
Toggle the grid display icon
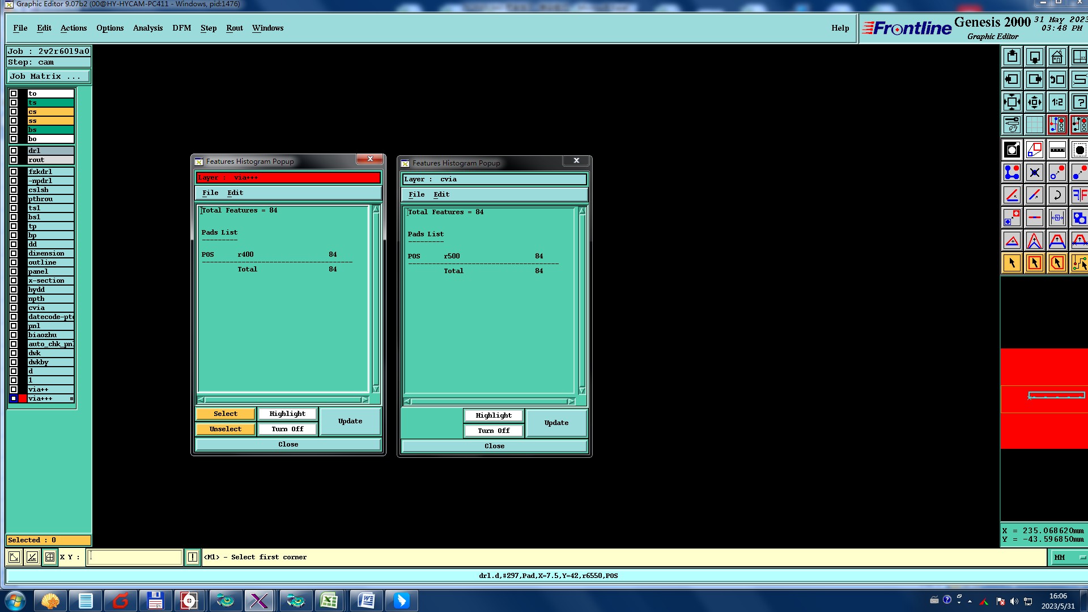coord(1034,125)
